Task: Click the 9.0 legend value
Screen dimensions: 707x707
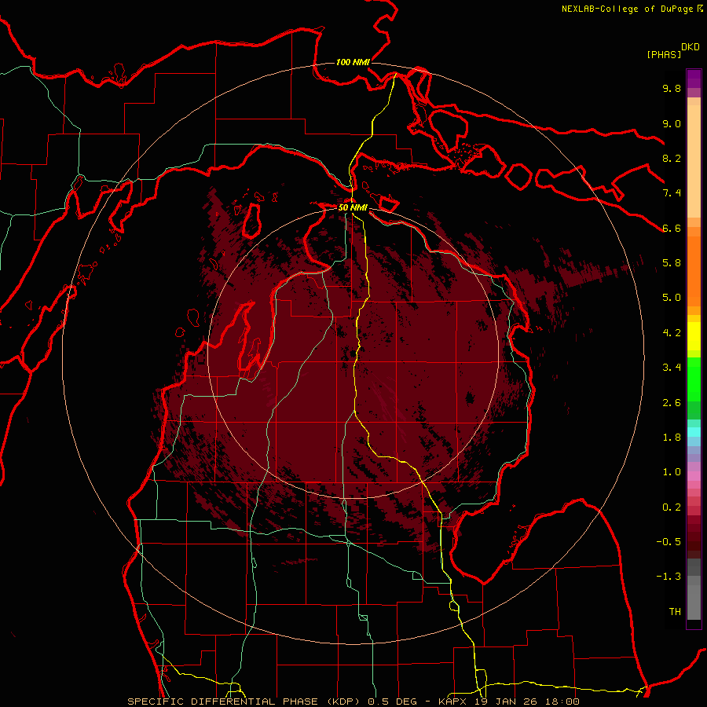Action: click(x=672, y=124)
